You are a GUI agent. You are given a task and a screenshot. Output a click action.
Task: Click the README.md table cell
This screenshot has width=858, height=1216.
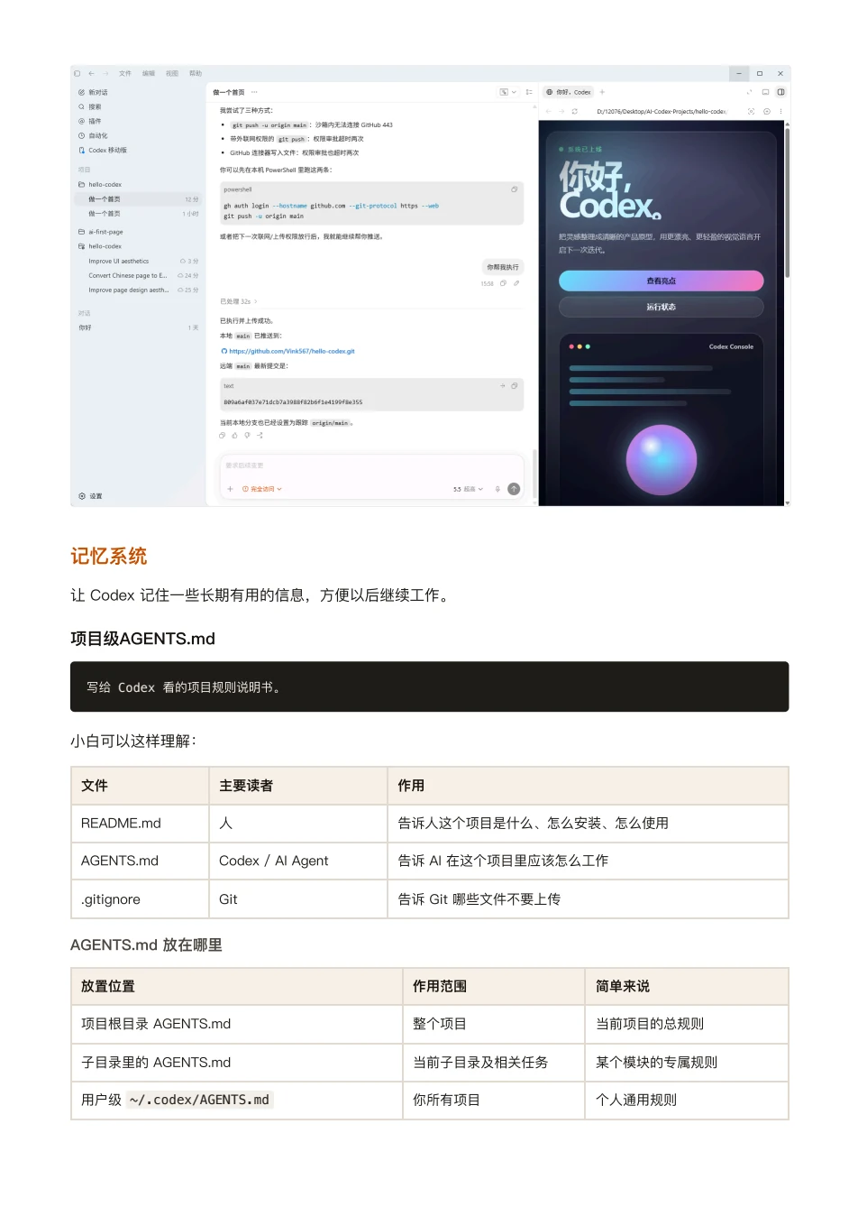[x=141, y=824]
